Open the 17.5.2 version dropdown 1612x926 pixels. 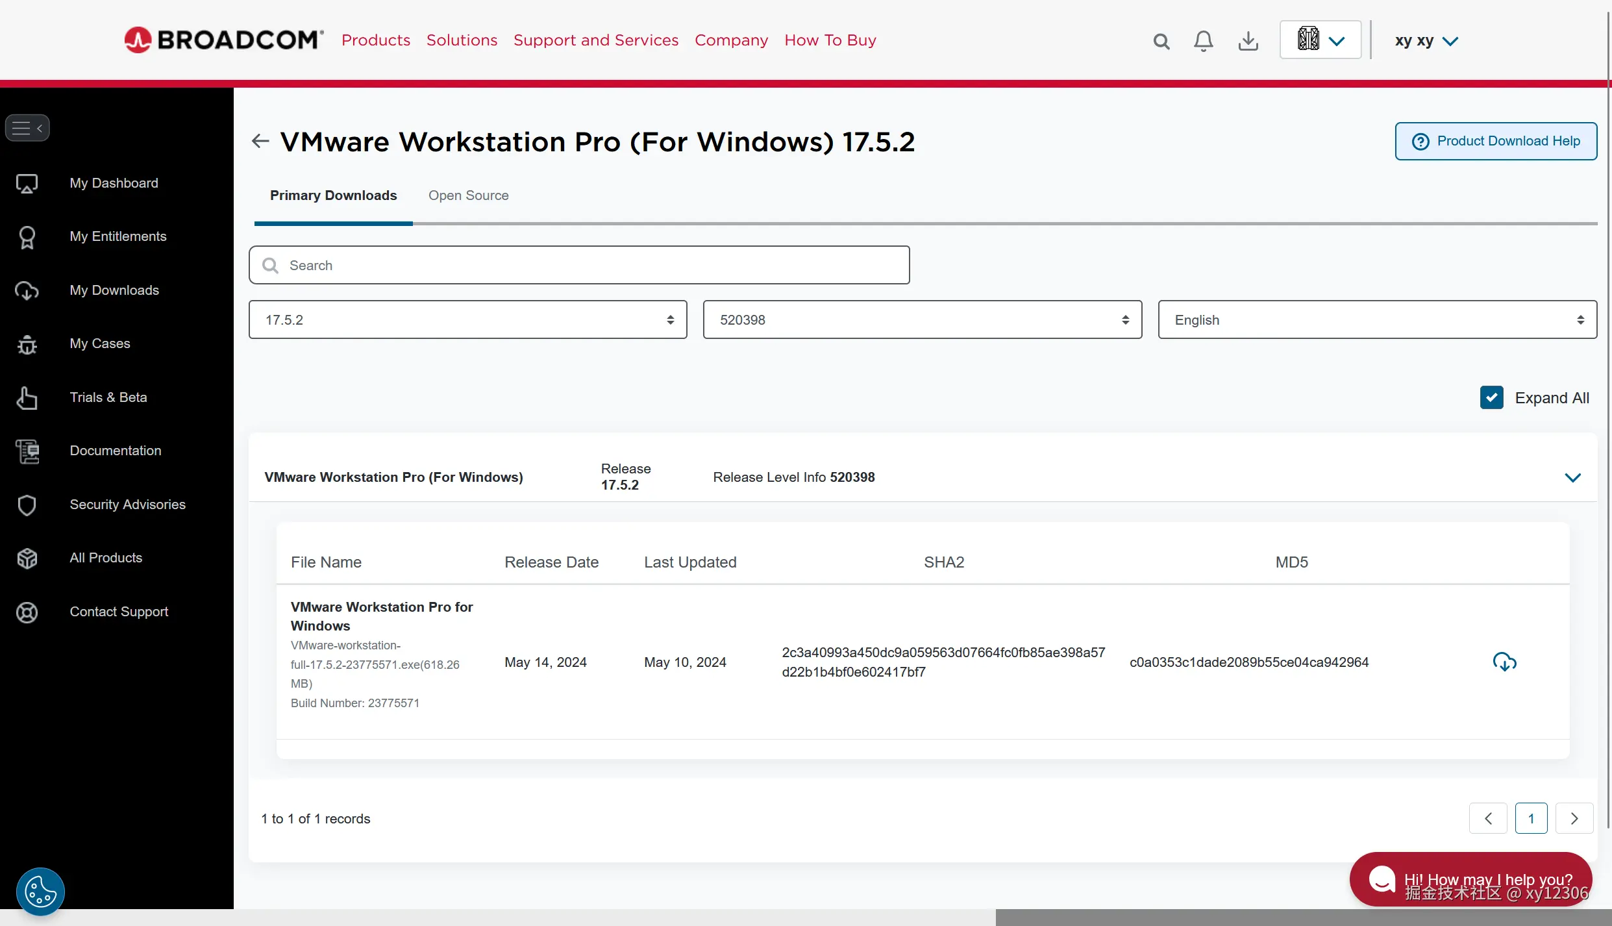[467, 319]
